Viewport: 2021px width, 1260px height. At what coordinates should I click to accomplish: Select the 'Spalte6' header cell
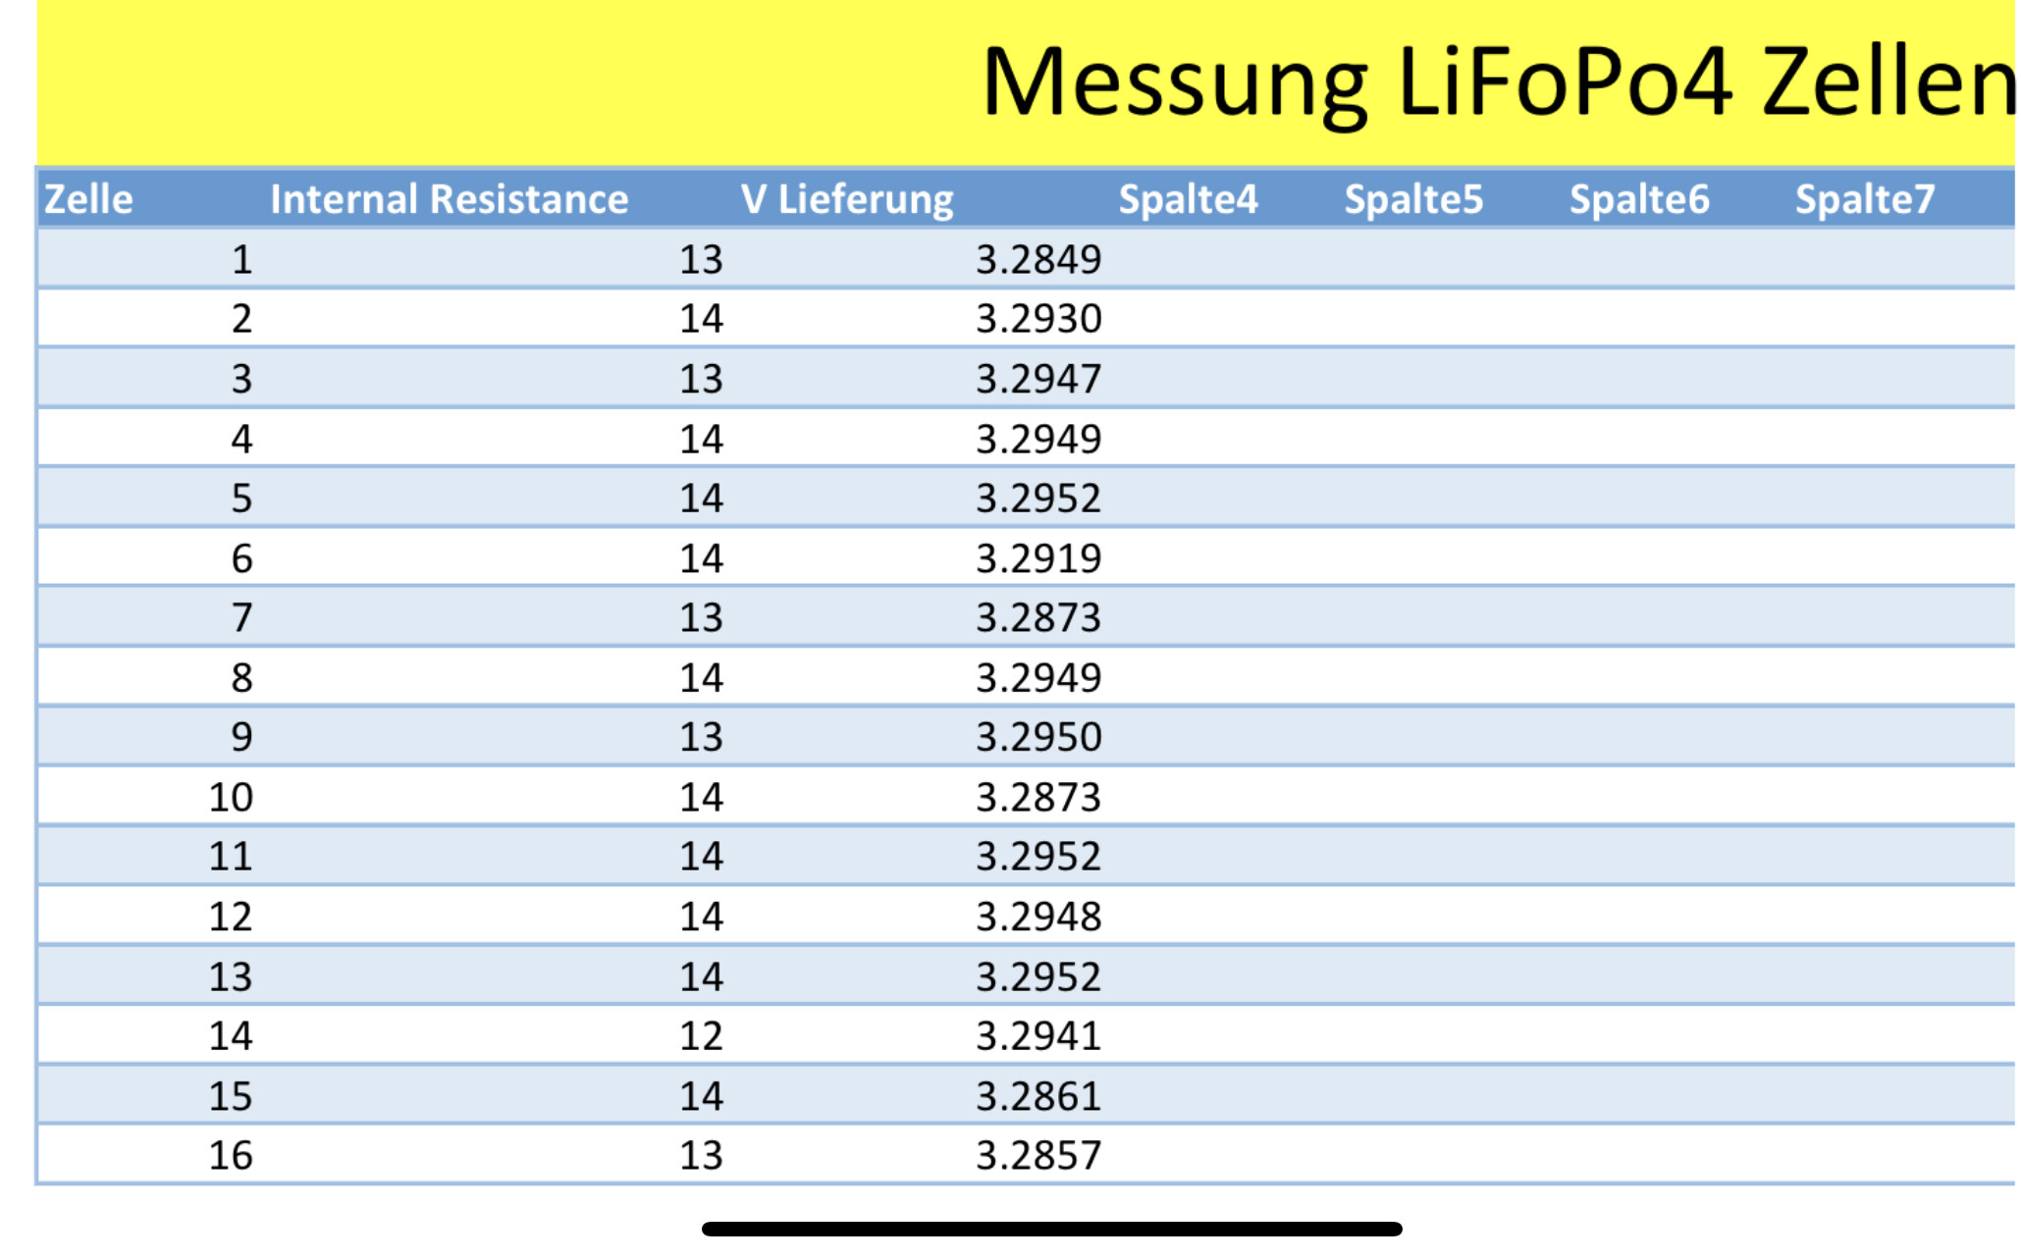point(1639,199)
